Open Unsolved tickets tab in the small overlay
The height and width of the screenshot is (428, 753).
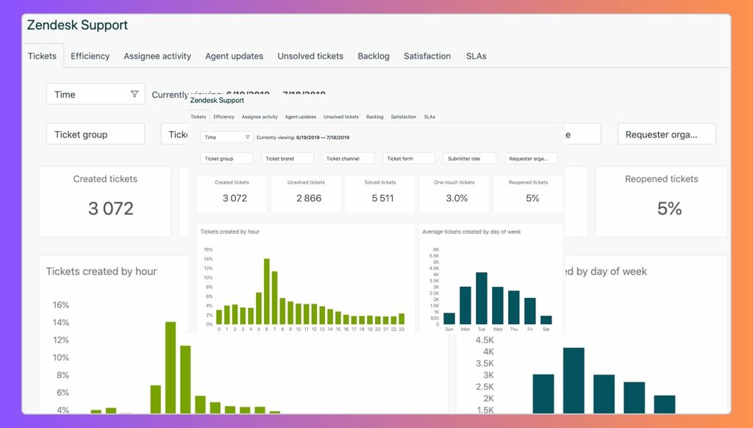point(341,117)
